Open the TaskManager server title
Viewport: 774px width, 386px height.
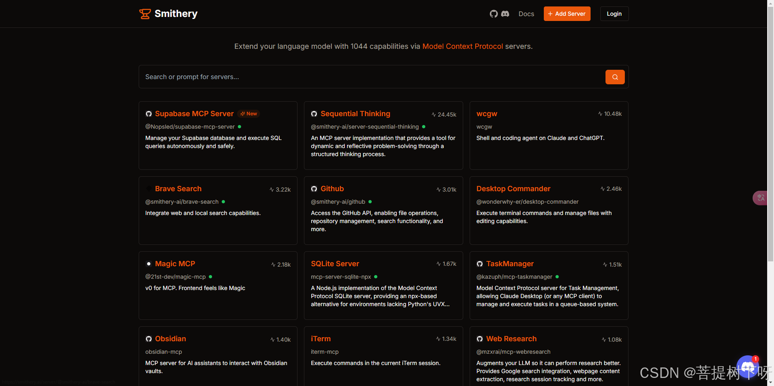tap(510, 264)
